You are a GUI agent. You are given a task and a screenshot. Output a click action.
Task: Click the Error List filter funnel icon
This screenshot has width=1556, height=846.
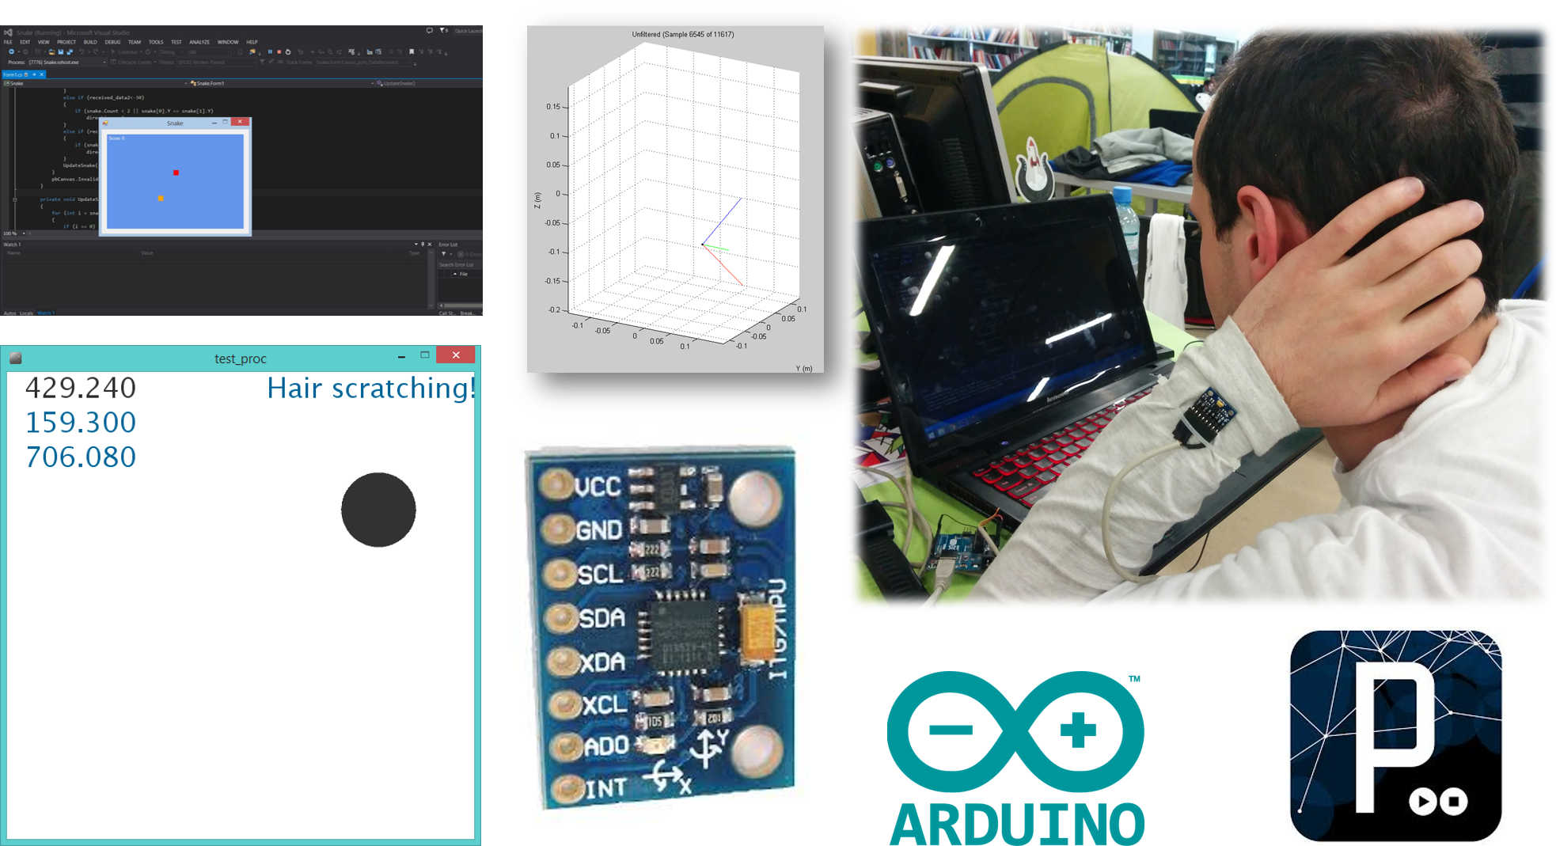(x=443, y=254)
